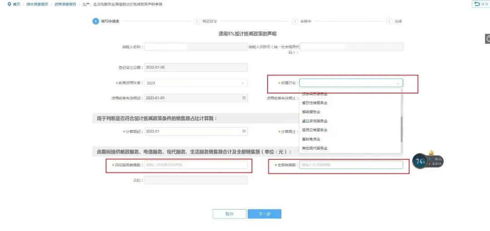Choose 基础电信业 from the industry list
This screenshot has width=490, height=231.
pos(350,139)
